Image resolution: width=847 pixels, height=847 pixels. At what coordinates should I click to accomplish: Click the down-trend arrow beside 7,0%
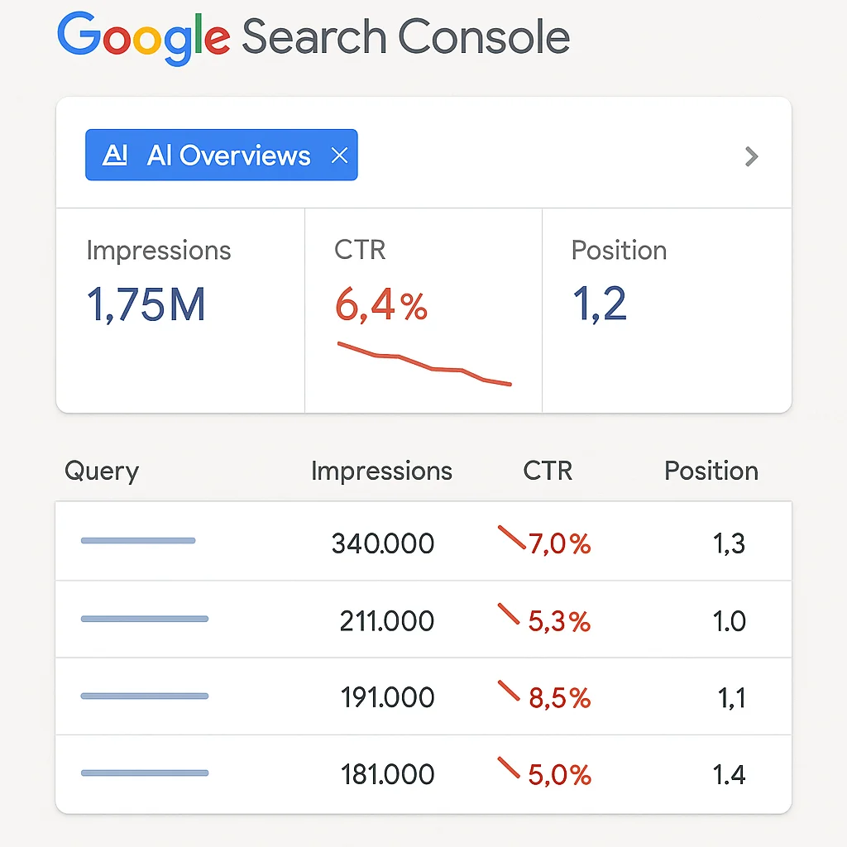pyautogui.click(x=511, y=537)
